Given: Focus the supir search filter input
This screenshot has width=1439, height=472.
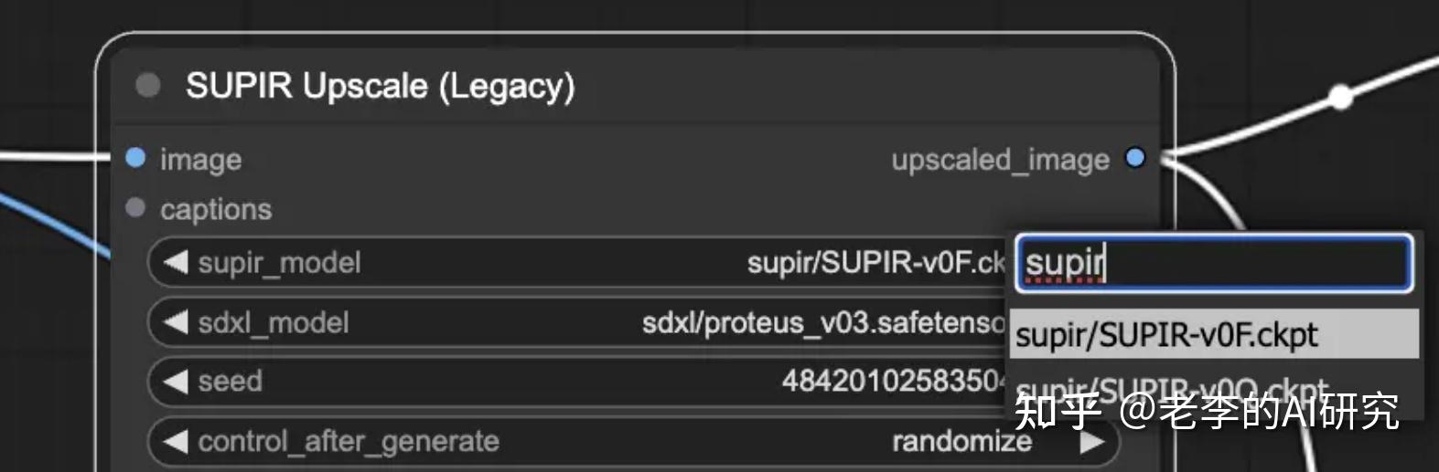Looking at the screenshot, I should [1213, 264].
